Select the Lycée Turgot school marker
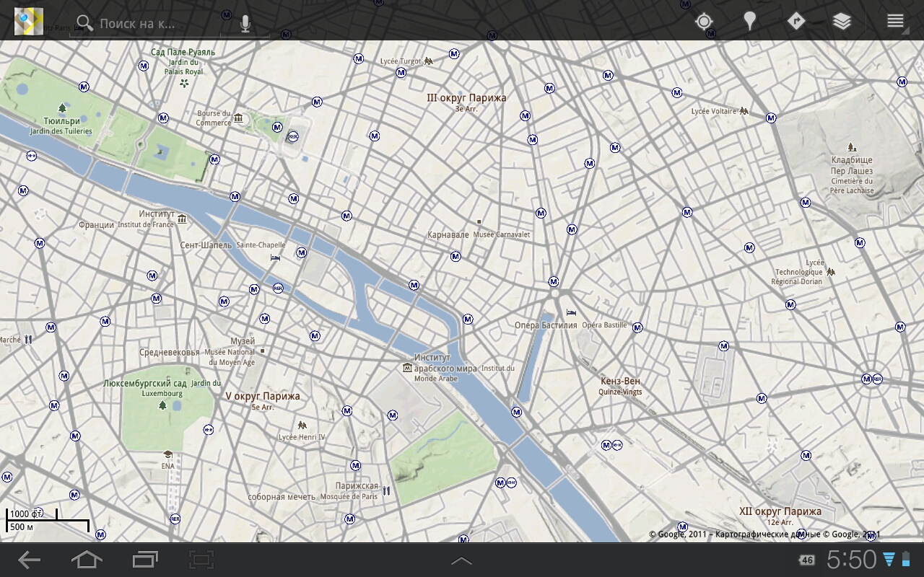The width and height of the screenshot is (924, 577). 429,61
